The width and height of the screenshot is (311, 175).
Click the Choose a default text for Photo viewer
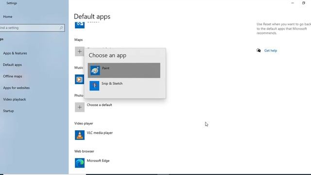[x=99, y=105]
